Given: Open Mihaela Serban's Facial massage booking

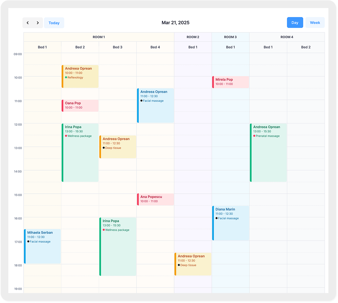Looking at the screenshot, I should click(x=43, y=246).
